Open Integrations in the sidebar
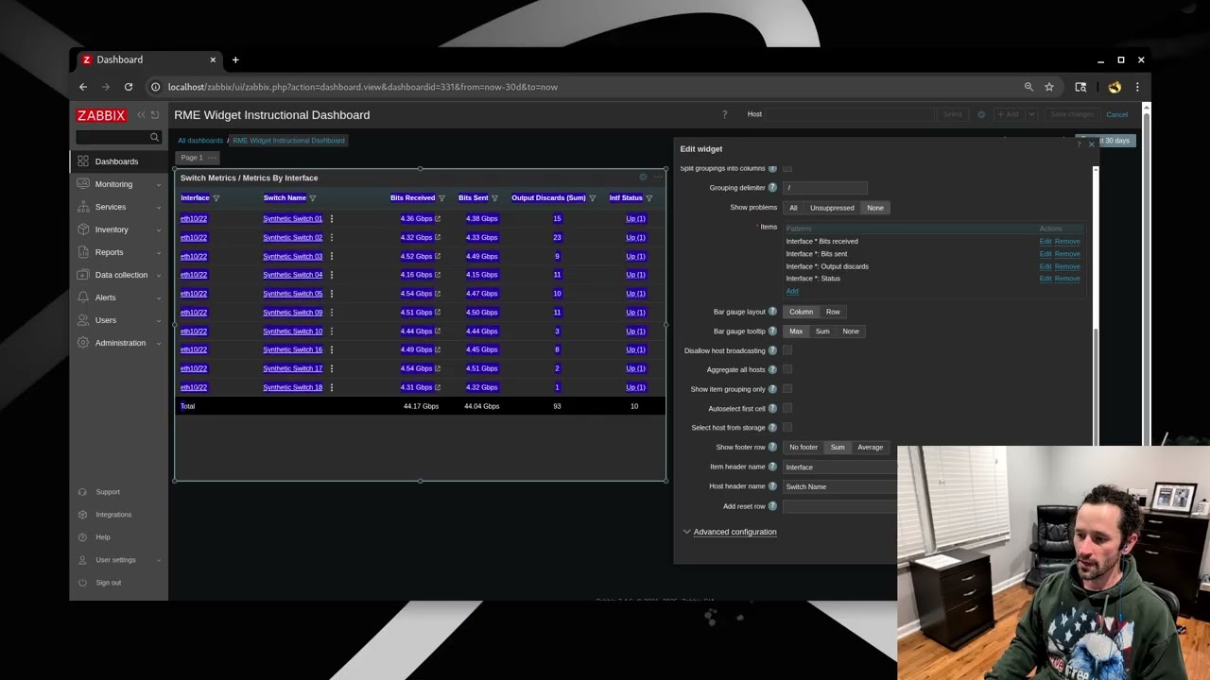Screen dimensions: 1210x680 (113, 515)
